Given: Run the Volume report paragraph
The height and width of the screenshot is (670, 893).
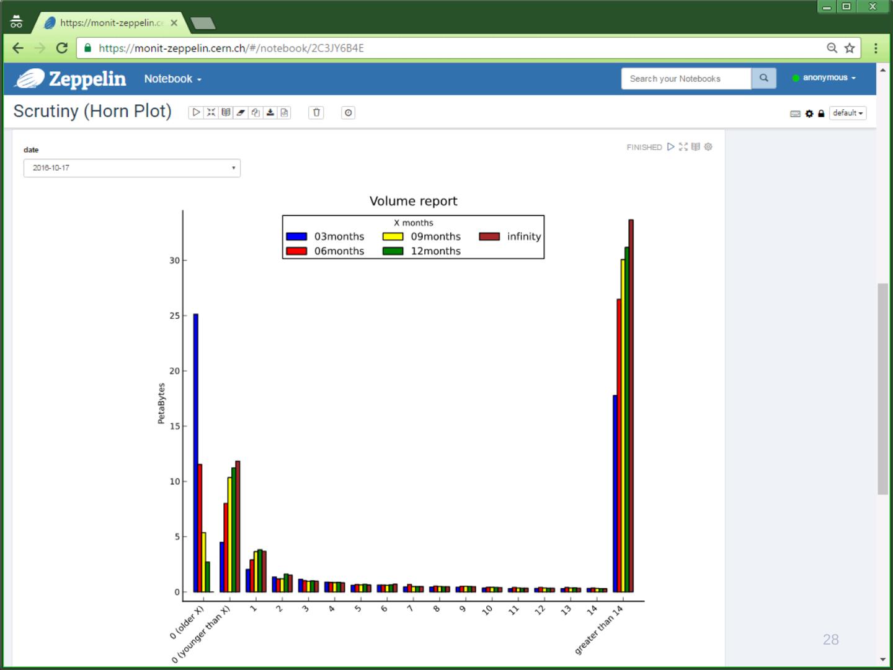Looking at the screenshot, I should click(x=670, y=147).
